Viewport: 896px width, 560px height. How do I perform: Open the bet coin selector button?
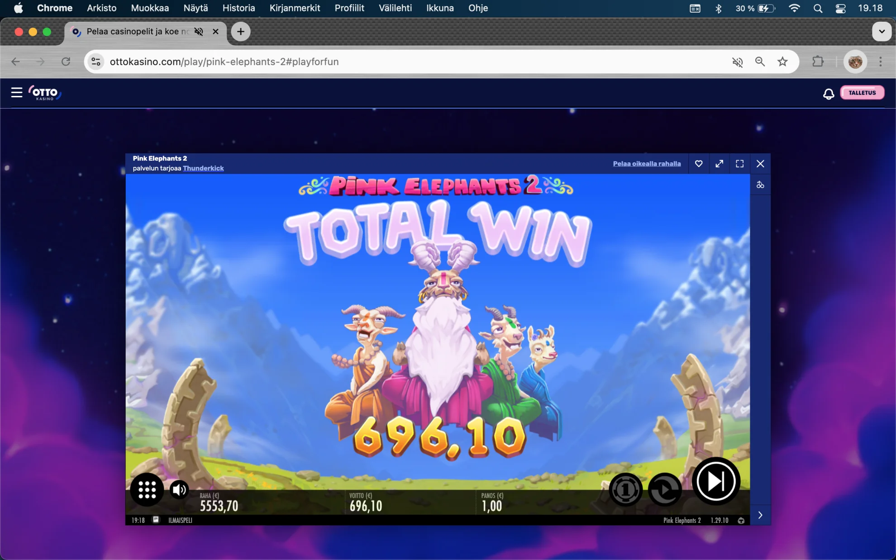pos(625,489)
